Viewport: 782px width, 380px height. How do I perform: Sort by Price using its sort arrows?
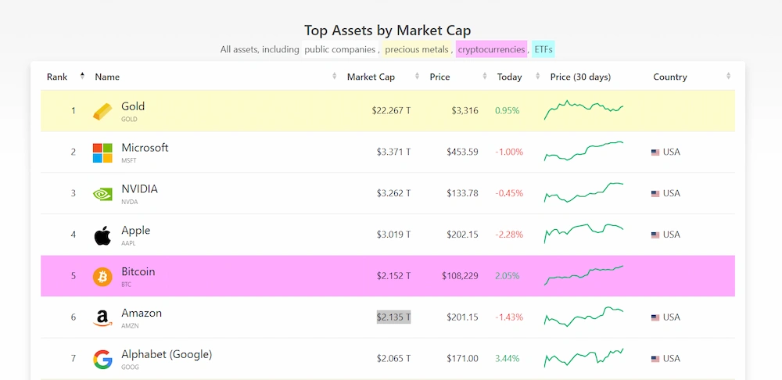pos(485,77)
